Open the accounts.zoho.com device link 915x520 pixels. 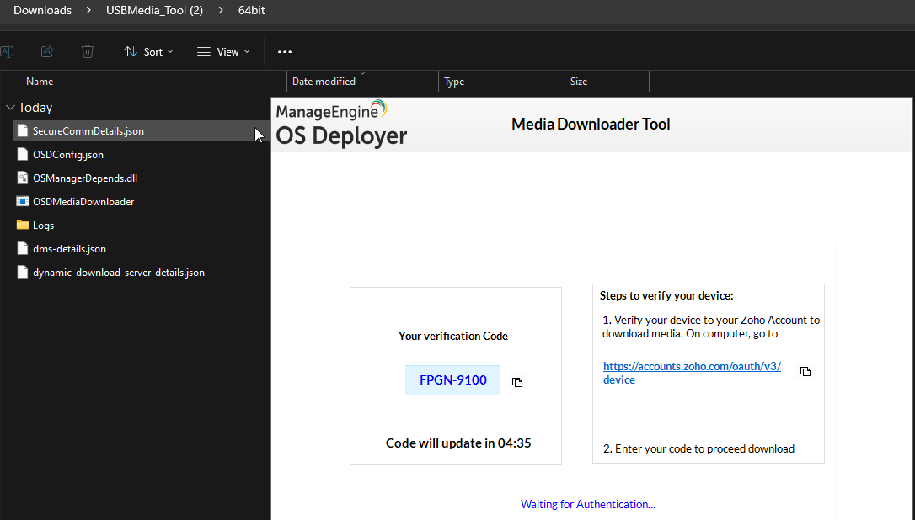(x=691, y=367)
